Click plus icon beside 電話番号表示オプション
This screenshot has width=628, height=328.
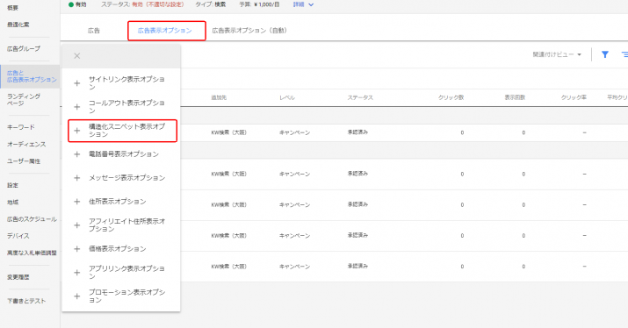click(x=77, y=154)
